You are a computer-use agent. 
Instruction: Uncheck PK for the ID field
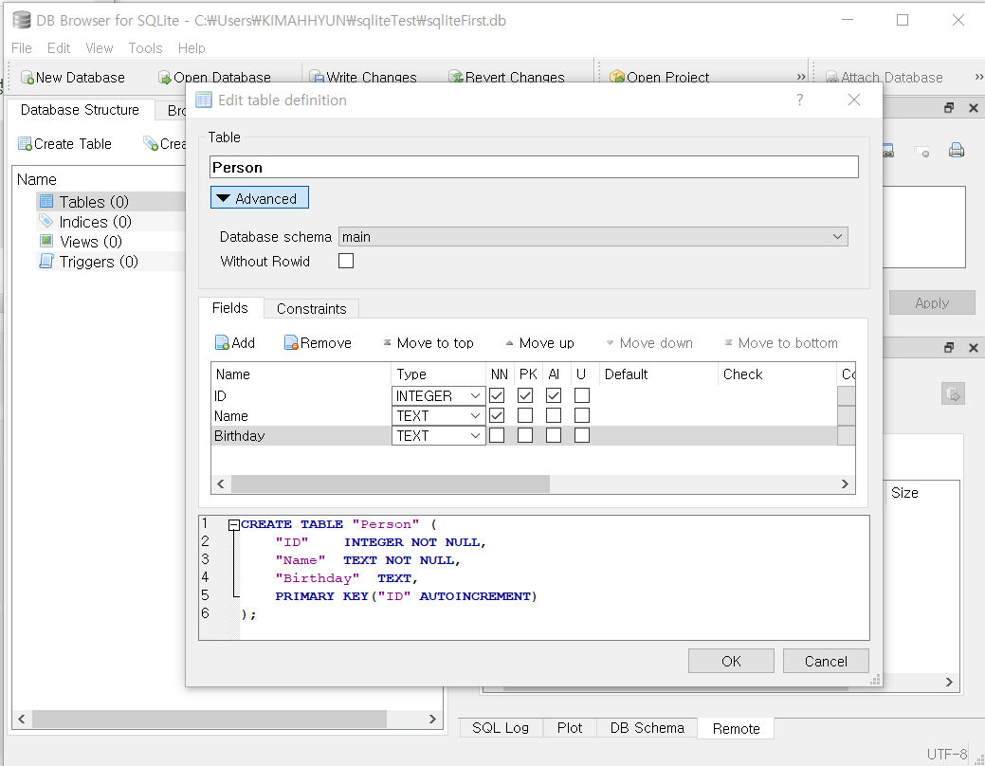[x=525, y=396]
